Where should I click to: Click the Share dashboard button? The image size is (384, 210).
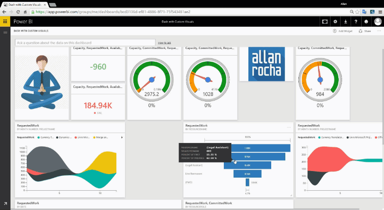point(365,31)
